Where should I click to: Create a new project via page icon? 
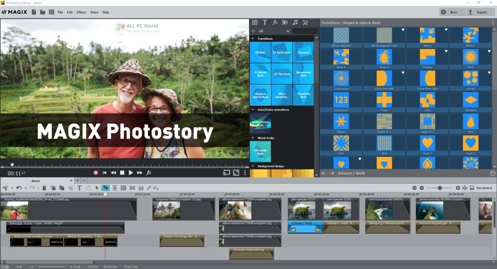coord(33,12)
